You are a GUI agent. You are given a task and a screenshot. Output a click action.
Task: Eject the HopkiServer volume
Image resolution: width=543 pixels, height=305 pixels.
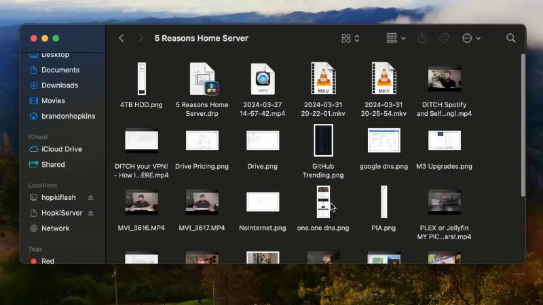pos(90,213)
